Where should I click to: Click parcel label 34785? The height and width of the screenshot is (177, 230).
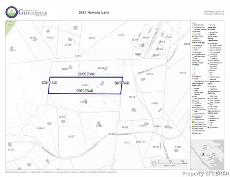[156, 147]
